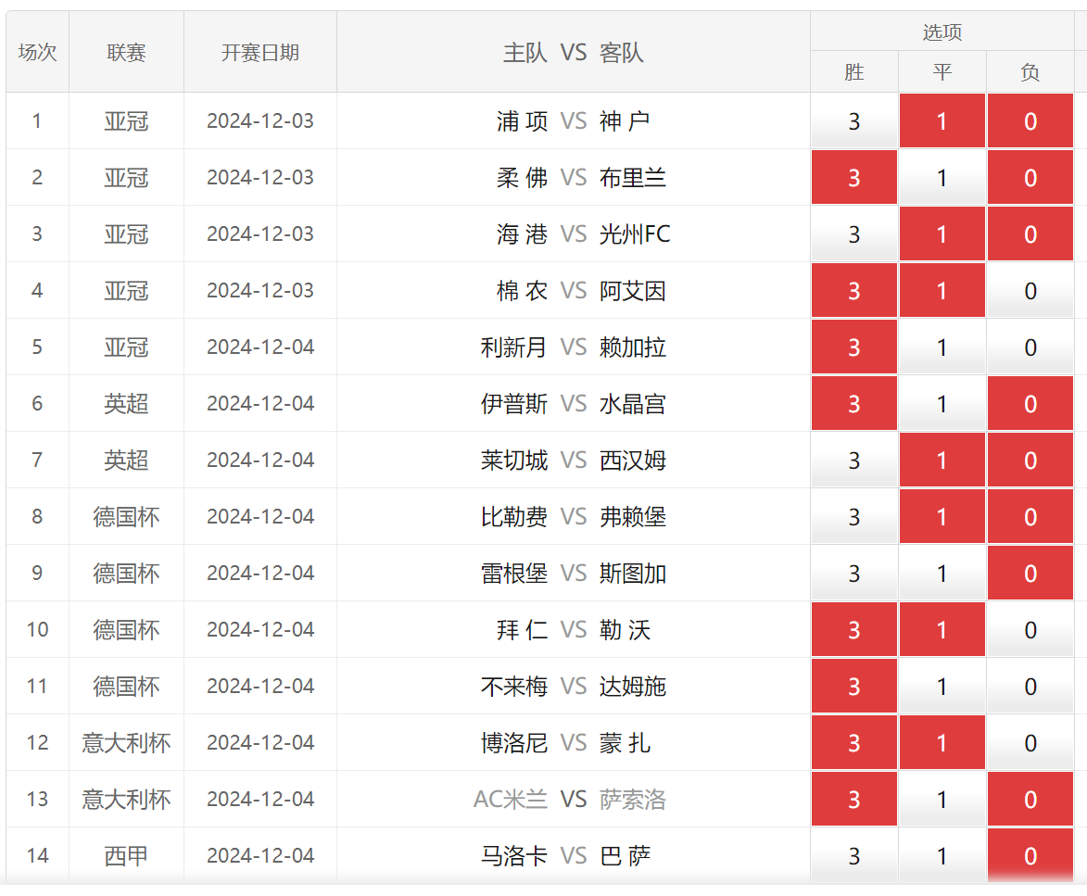This screenshot has height=896, width=1087.
Task: Deselect loss option 0 for 柔佛 VS 布里兰
Action: pyautogui.click(x=1030, y=178)
